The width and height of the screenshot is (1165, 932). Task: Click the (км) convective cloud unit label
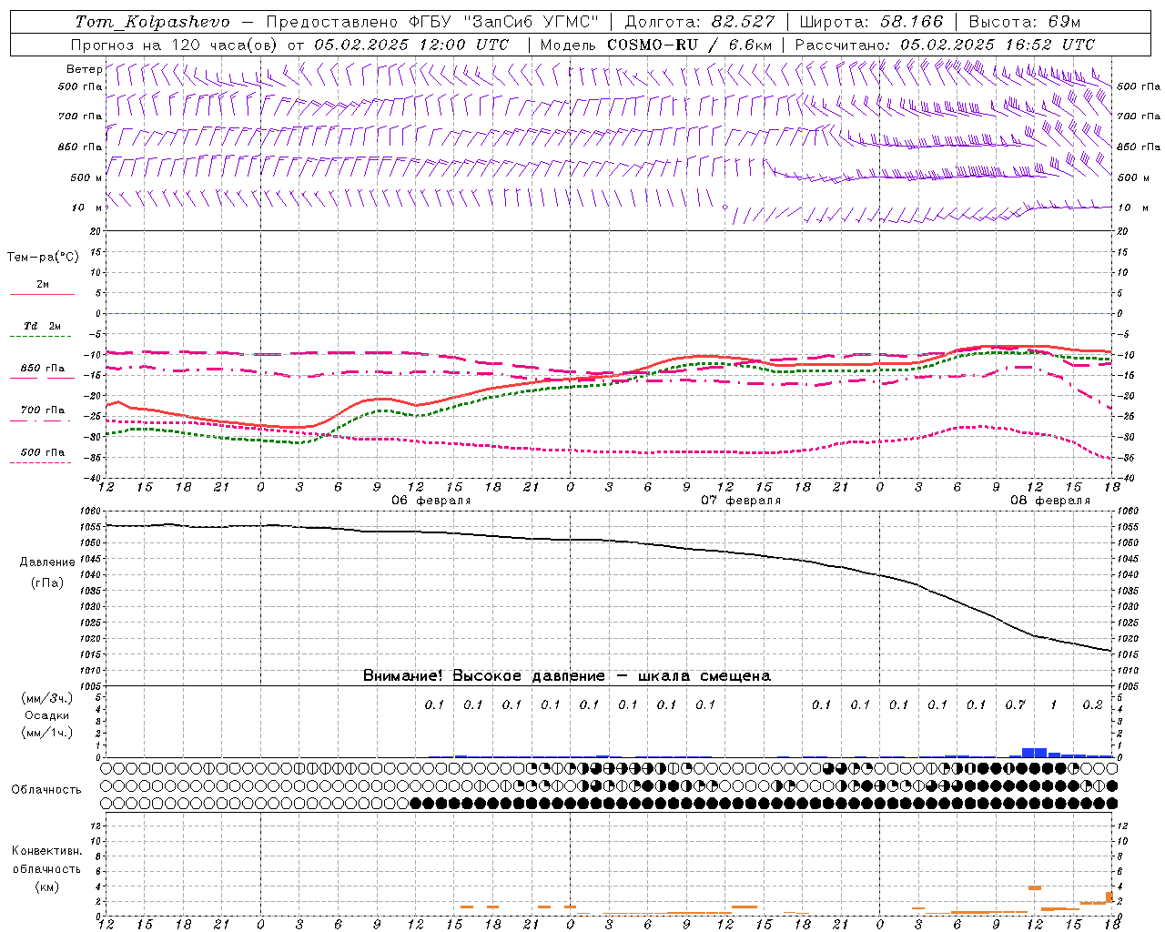click(x=46, y=886)
